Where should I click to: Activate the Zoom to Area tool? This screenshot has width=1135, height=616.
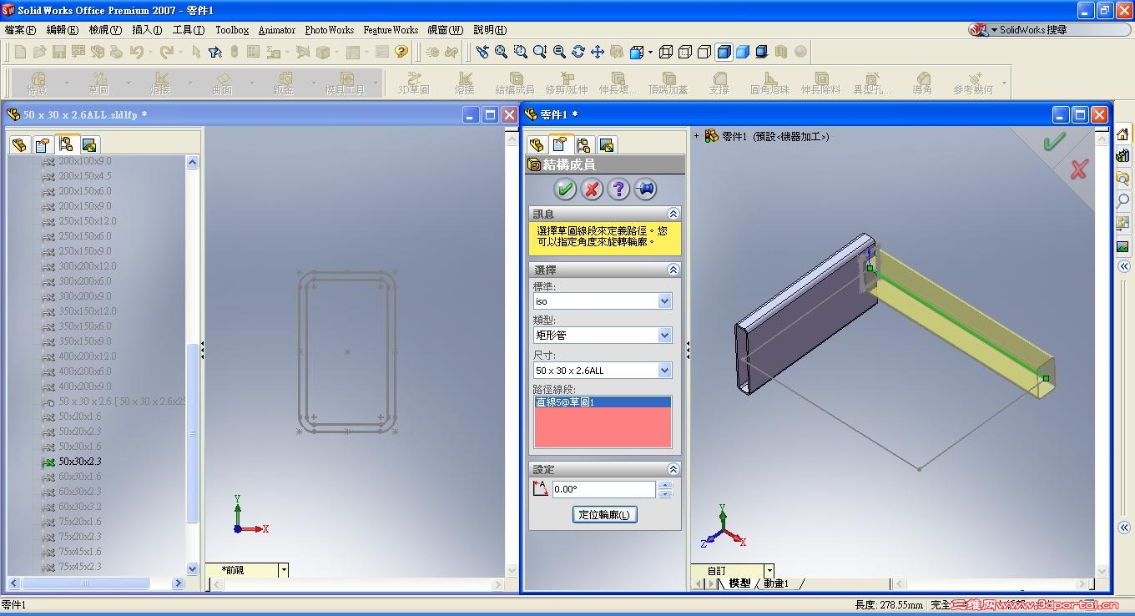click(521, 52)
